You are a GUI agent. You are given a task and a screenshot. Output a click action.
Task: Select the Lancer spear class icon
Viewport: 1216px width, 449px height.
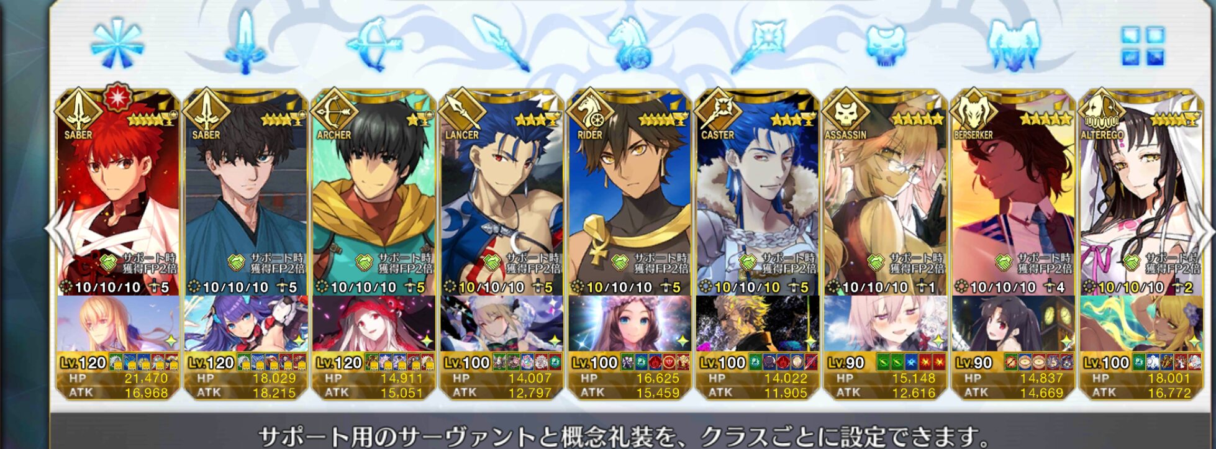coord(502,43)
